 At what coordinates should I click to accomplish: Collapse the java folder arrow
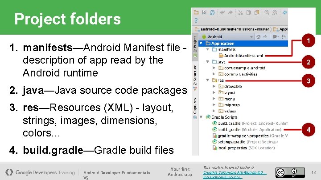coord(208,62)
